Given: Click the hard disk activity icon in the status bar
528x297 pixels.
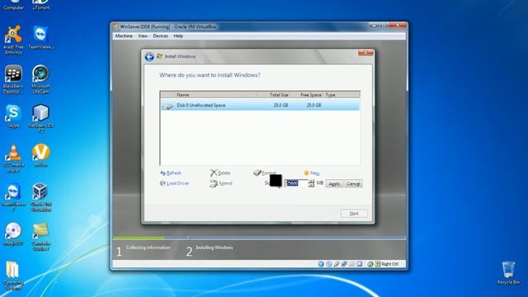Looking at the screenshot, I should (321, 264).
